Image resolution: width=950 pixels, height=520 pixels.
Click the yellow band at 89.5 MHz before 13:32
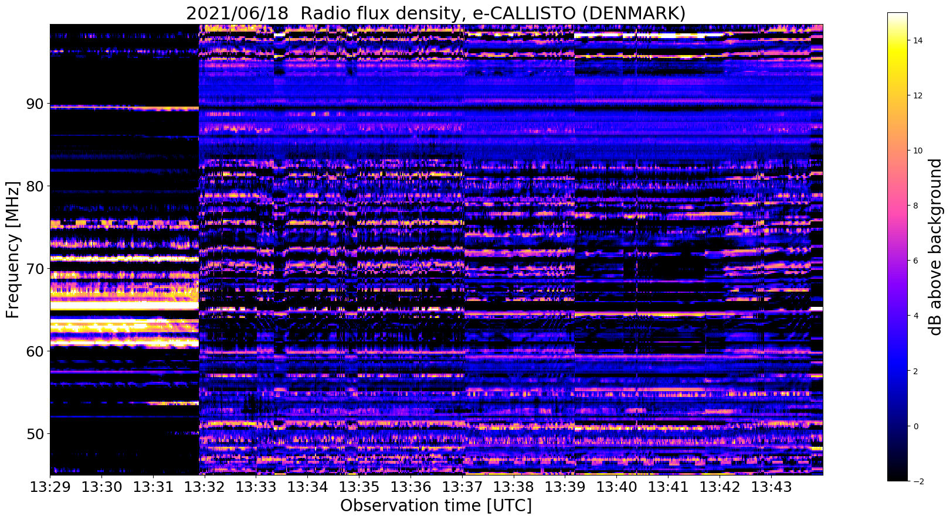tap(124, 108)
